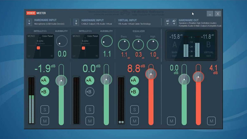
Task: Solo the Microphone hardware input
Action: 45,110
